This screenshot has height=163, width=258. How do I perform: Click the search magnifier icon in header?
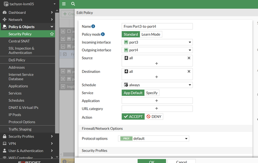coord(73,4)
